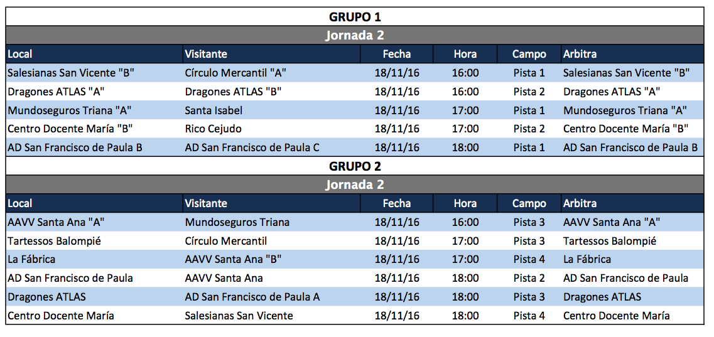Select La Fábrica in the Local column
Image resolution: width=714 pixels, height=337 pixels.
[31, 259]
